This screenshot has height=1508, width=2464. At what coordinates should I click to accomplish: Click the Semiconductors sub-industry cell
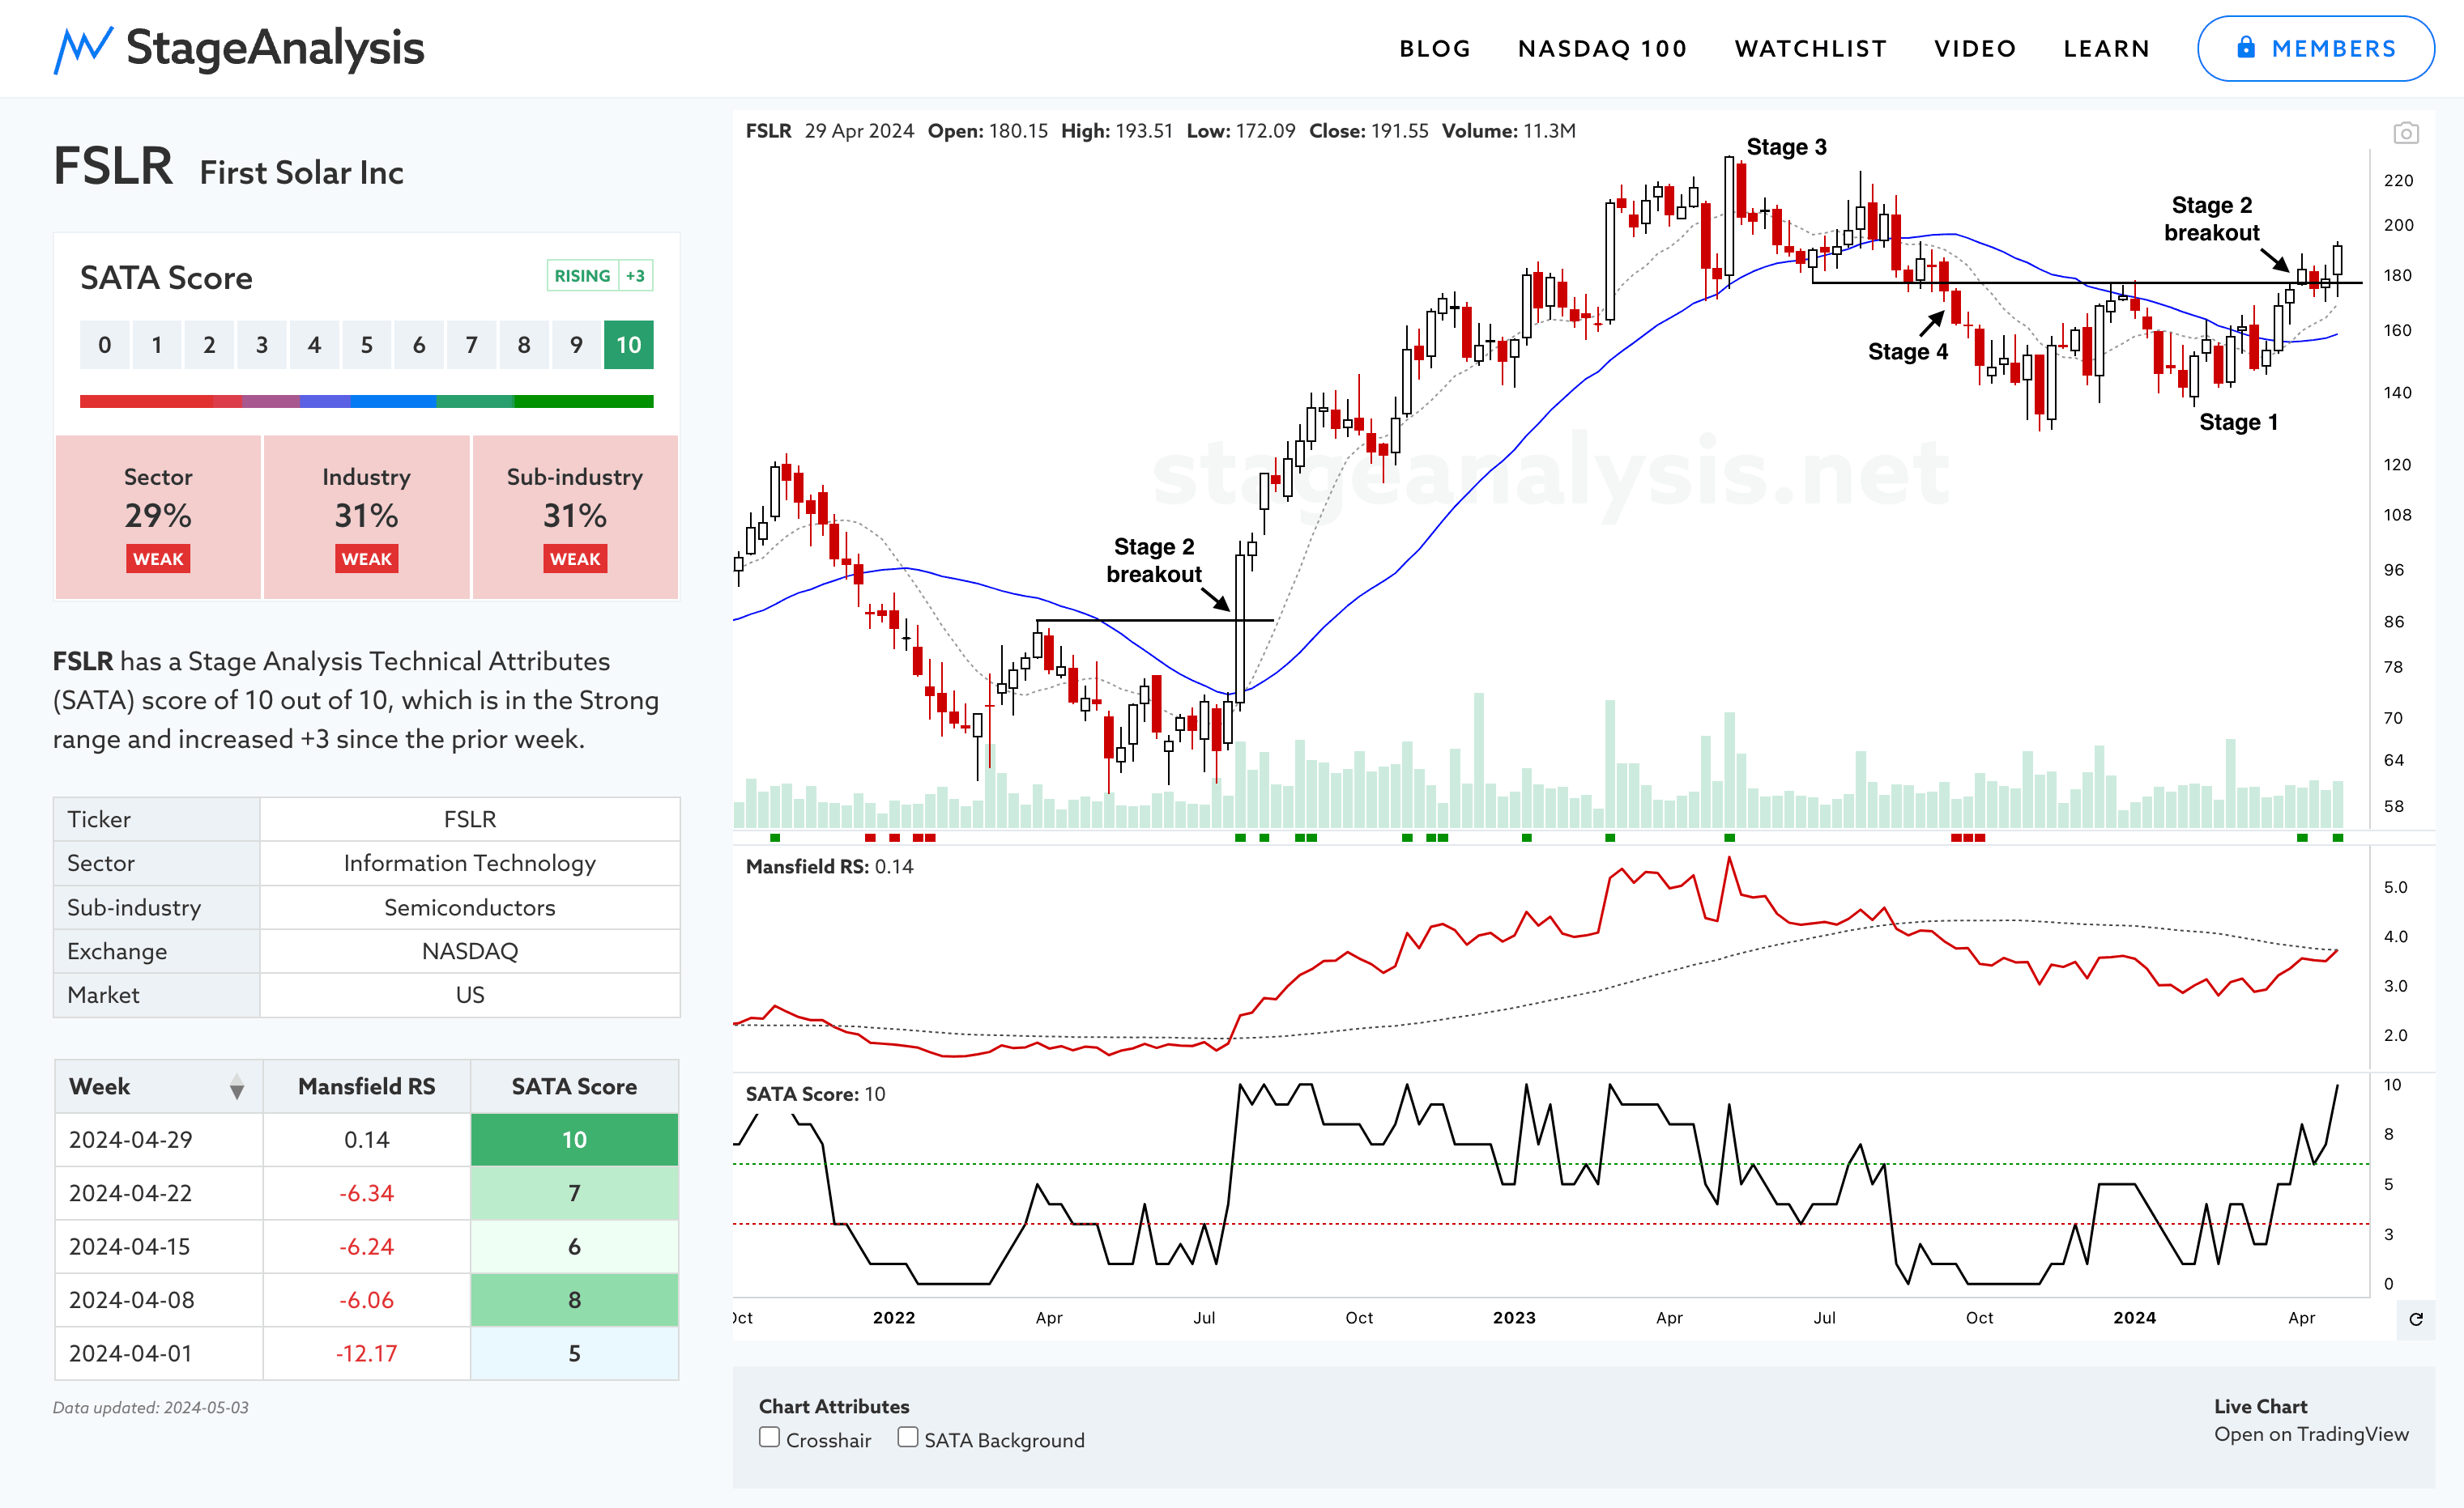470,907
